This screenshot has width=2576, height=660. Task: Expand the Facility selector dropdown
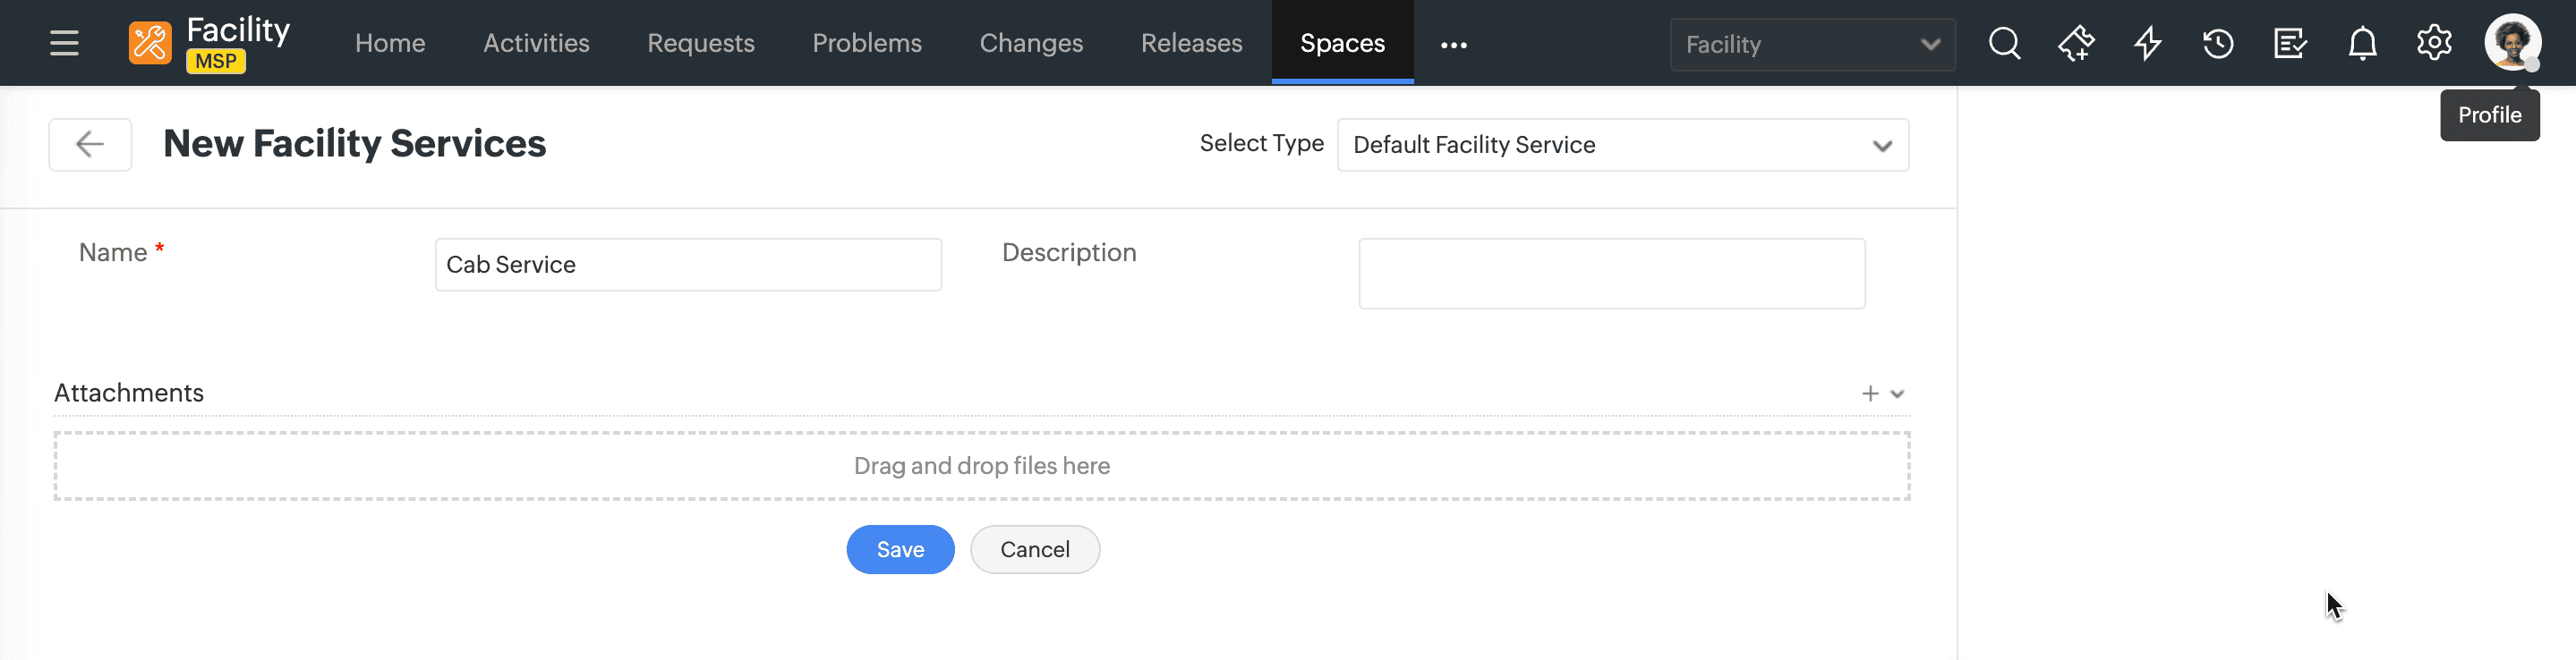[x=1812, y=44]
